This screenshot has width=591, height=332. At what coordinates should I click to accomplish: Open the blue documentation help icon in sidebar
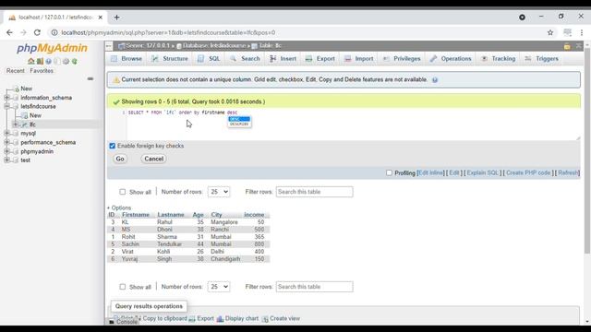click(48, 61)
